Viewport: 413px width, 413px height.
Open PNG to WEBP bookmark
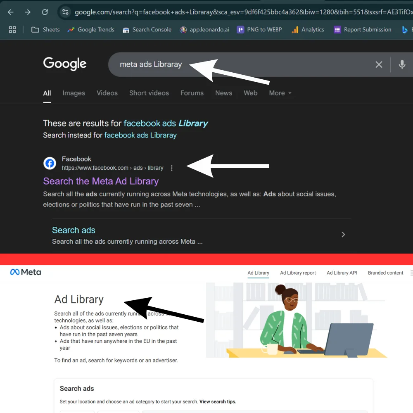(259, 29)
